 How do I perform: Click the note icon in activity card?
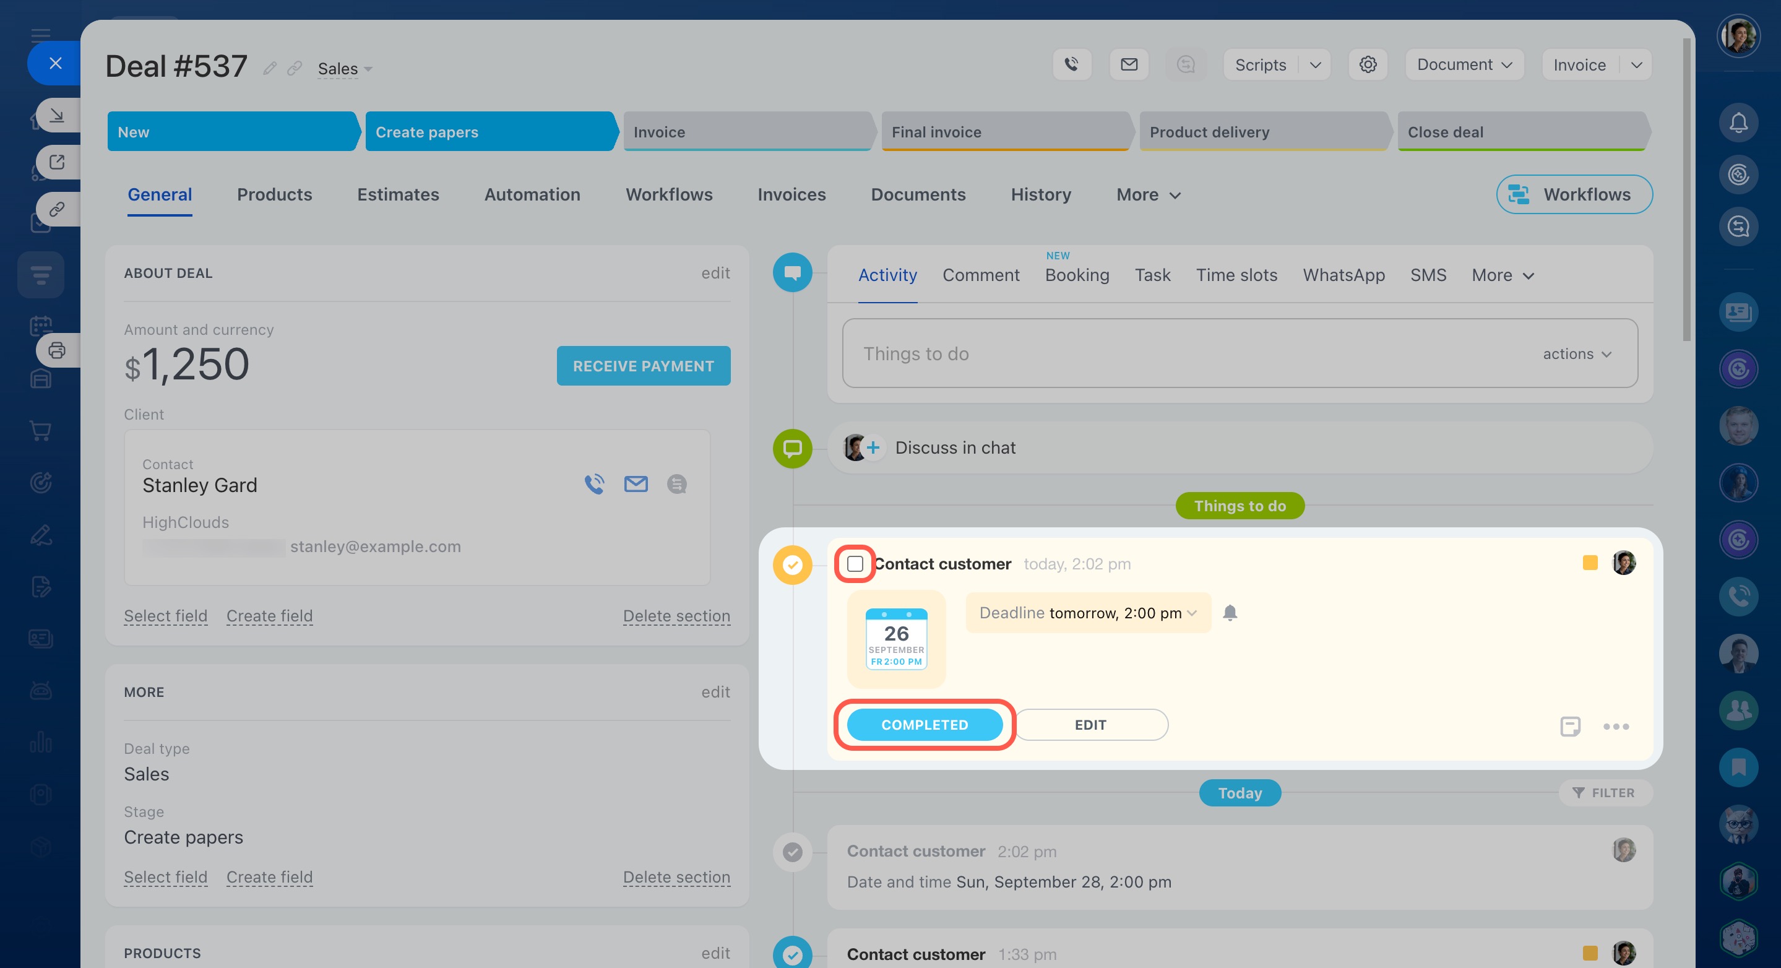[1569, 726]
